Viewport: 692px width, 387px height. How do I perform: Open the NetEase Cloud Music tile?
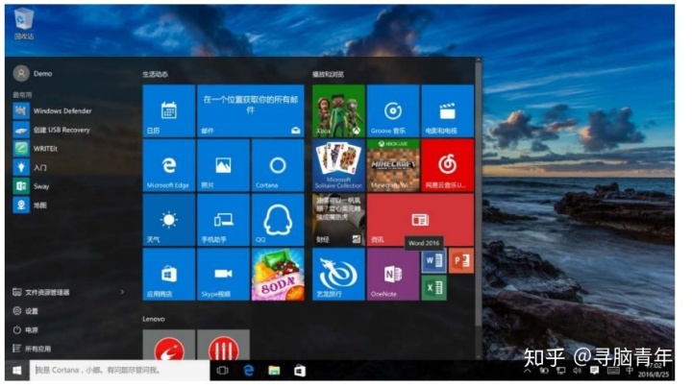click(448, 165)
